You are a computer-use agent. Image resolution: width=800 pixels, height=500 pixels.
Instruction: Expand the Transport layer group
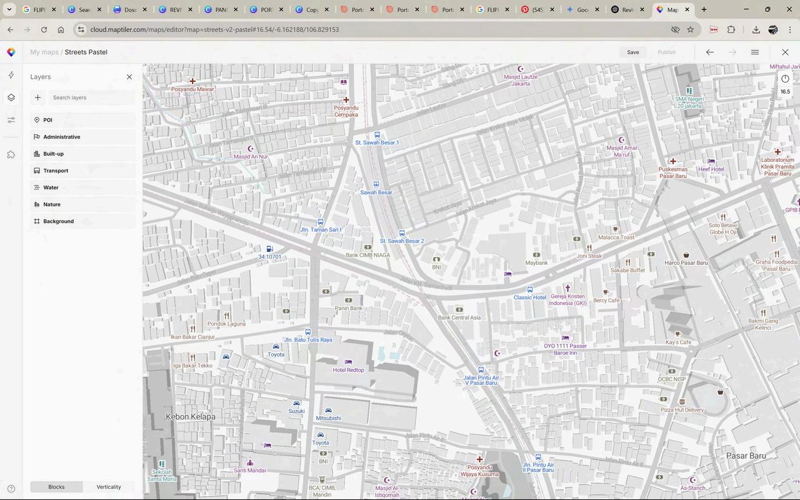(x=82, y=171)
